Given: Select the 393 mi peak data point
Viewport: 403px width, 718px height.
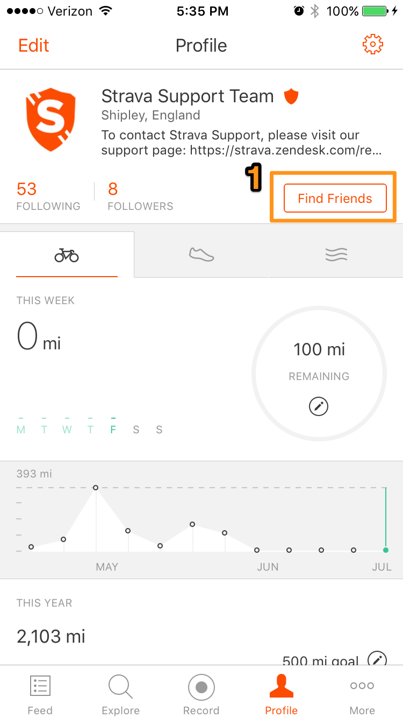Looking at the screenshot, I should click(x=96, y=488).
